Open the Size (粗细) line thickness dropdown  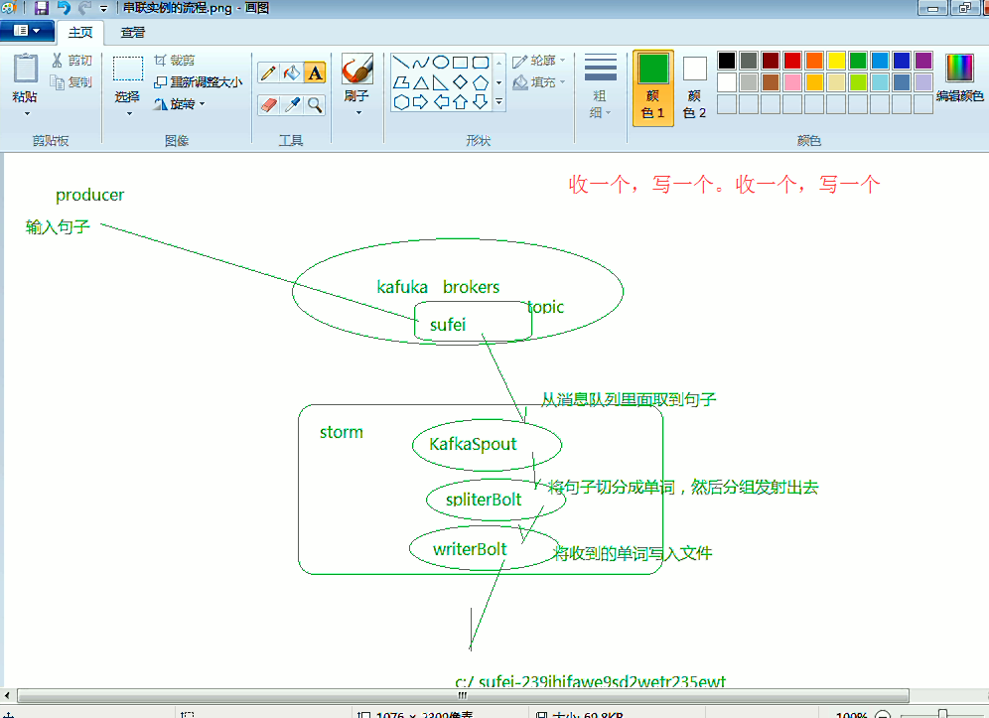[600, 87]
